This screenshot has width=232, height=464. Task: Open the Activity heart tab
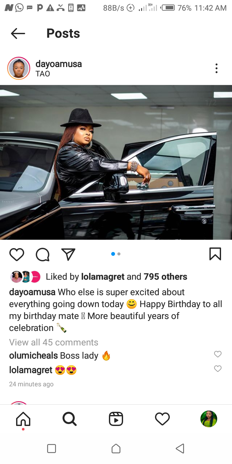pyautogui.click(x=162, y=419)
